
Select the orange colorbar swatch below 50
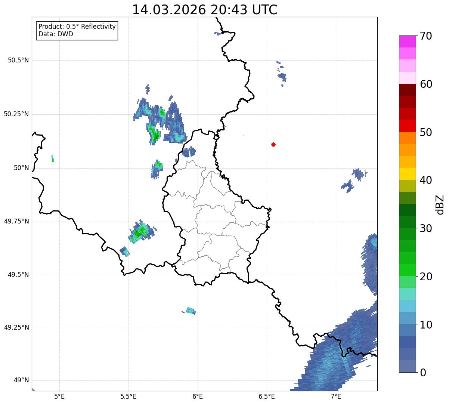(x=407, y=138)
